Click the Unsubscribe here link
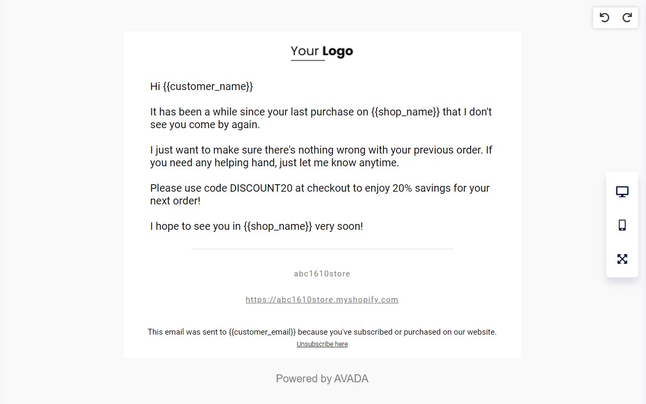Viewport: 646px width, 404px height. (322, 344)
